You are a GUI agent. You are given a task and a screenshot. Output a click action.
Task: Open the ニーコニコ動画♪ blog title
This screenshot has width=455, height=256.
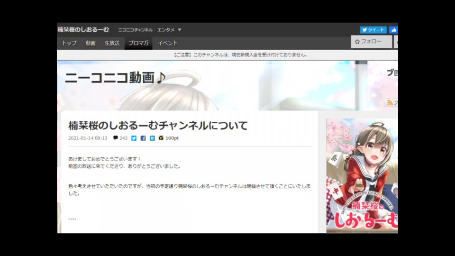coord(115,78)
